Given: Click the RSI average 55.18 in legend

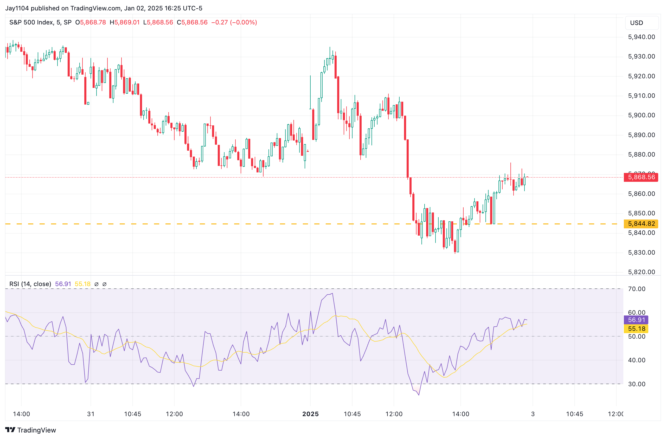Looking at the screenshot, I should (83, 284).
